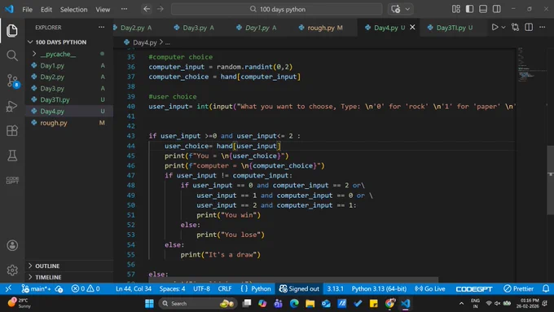This screenshot has width=554, height=312.
Task: Open the CodeGPT sidebar view
Action: click(12, 180)
